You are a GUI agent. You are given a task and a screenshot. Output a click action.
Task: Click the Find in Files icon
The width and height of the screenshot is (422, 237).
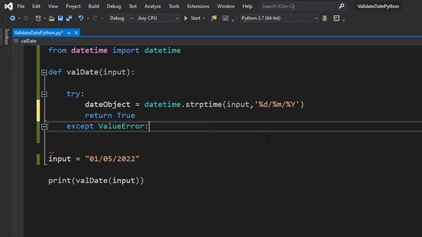(x=214, y=18)
